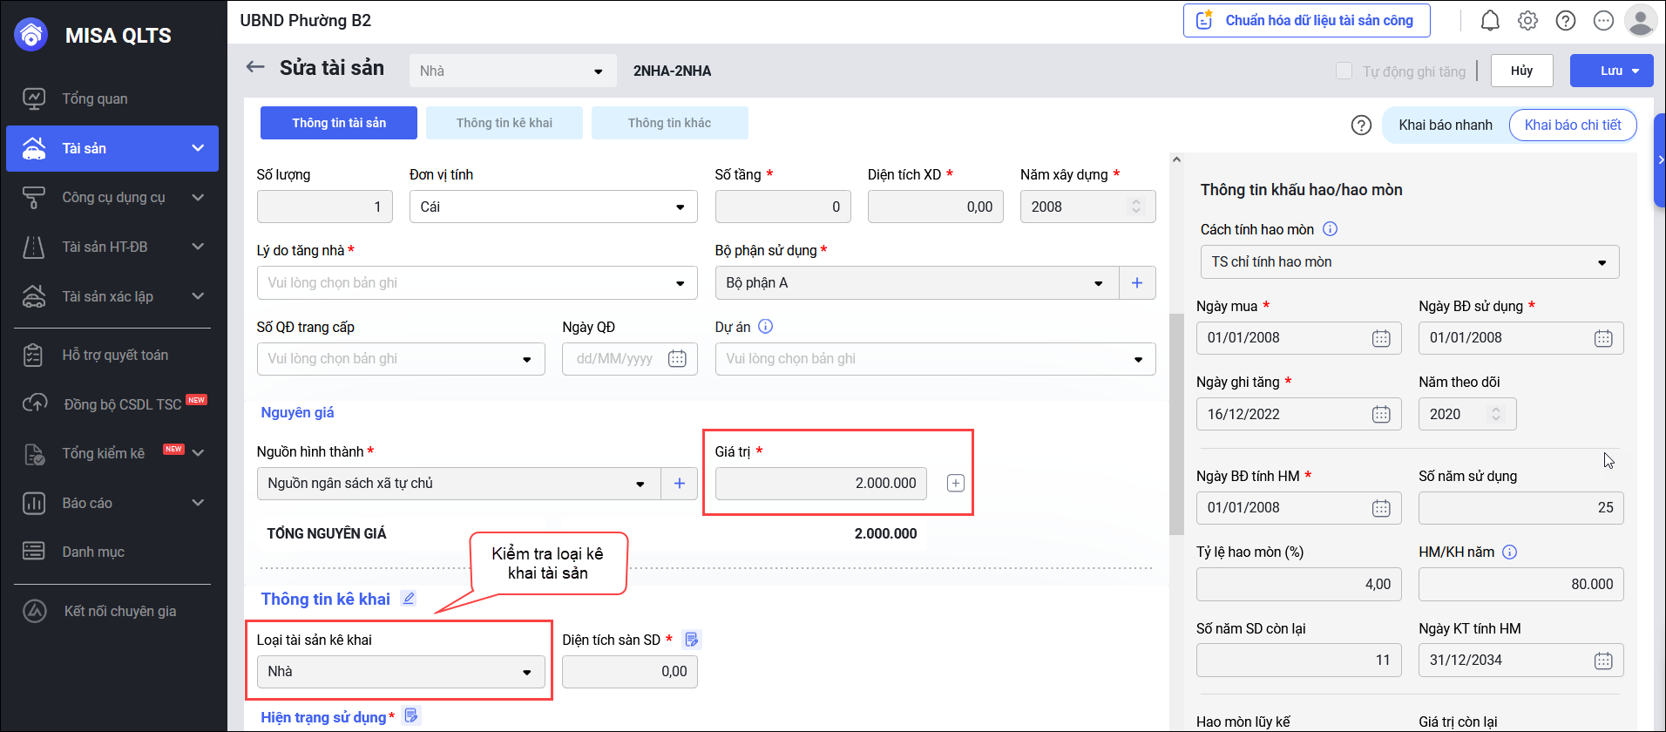1666x732 pixels.
Task: Click the Năm theo dõi stepper arrows
Action: 1496,414
